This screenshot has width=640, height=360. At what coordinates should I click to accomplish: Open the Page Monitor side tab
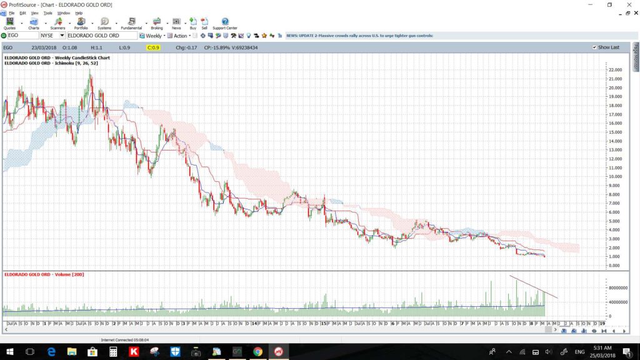pos(636,56)
